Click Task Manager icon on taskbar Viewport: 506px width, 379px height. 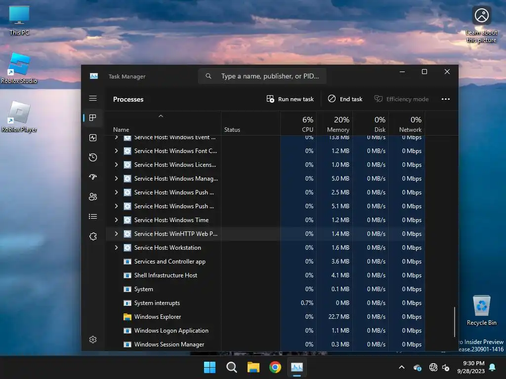297,367
